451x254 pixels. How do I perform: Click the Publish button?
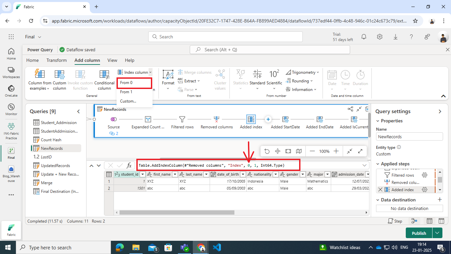point(419,233)
